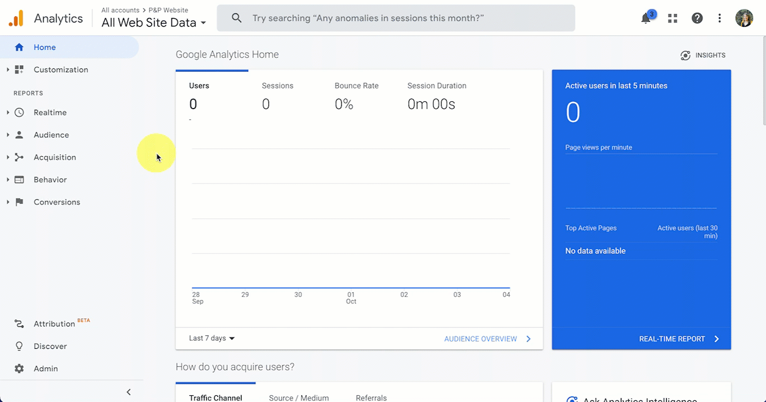This screenshot has height=402, width=766.
Task: Select the Sessions metric tab
Action: tap(277, 86)
